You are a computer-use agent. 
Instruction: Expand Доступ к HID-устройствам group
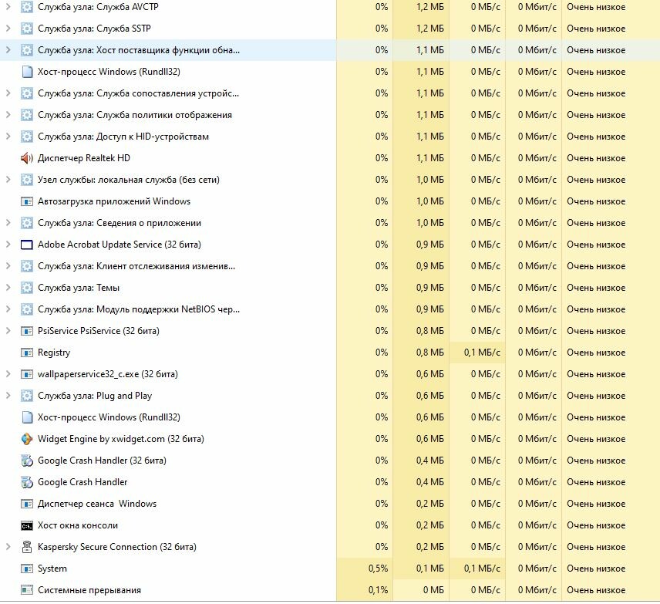8,136
